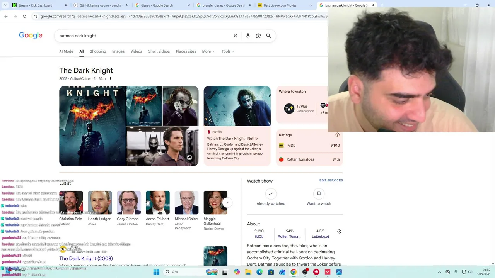Open Joker holding card image

[181, 106]
